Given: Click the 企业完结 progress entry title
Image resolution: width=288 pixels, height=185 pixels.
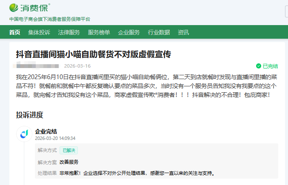Looking at the screenshot, I should coord(46,131).
